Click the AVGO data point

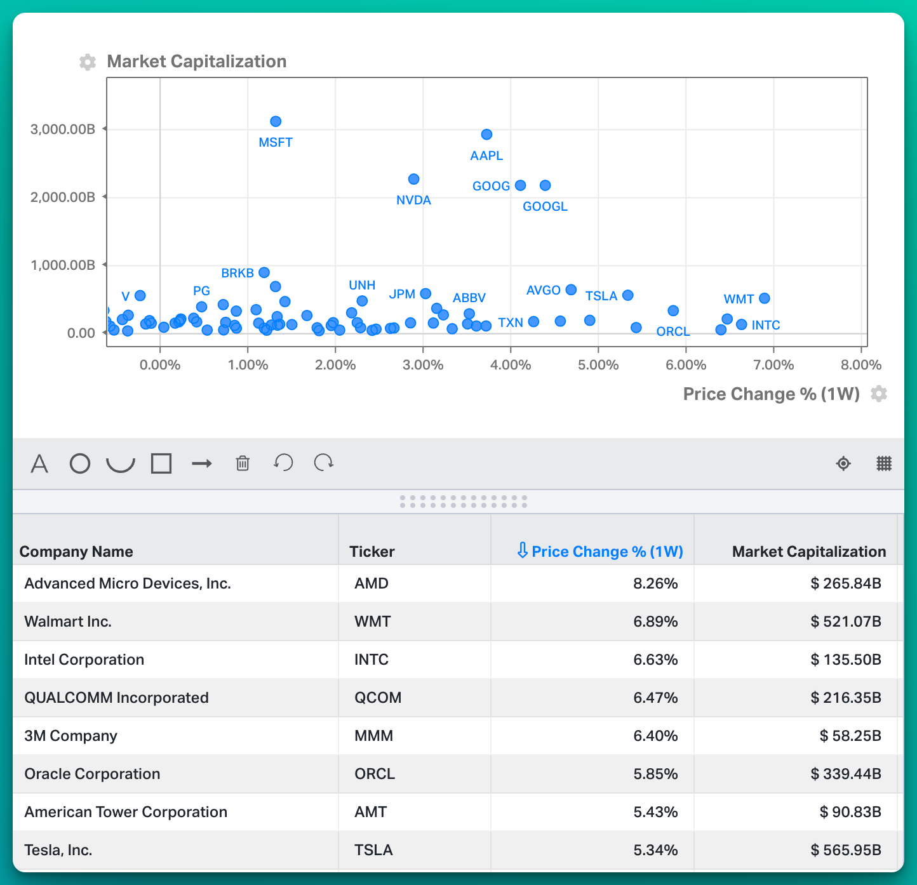click(x=571, y=289)
